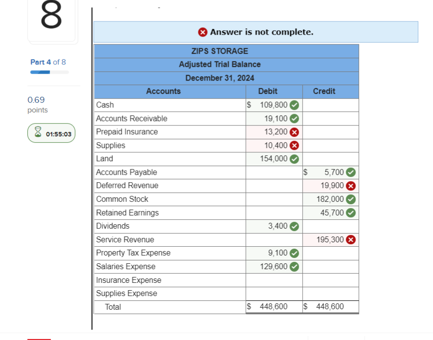Click the Land debit value 154,000

(273, 159)
